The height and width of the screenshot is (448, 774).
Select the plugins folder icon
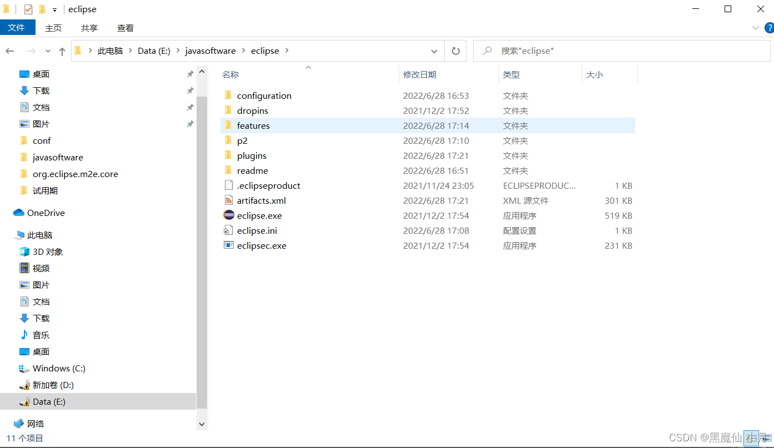point(228,155)
